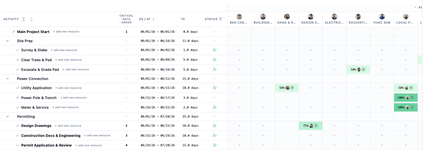Click dates 06/29/26 — 07/20/26
This screenshot has height=150, width=423.
point(158,145)
